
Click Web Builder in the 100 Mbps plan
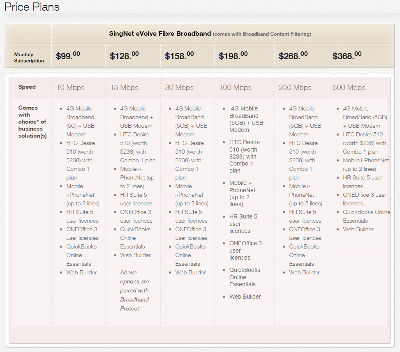245,297
